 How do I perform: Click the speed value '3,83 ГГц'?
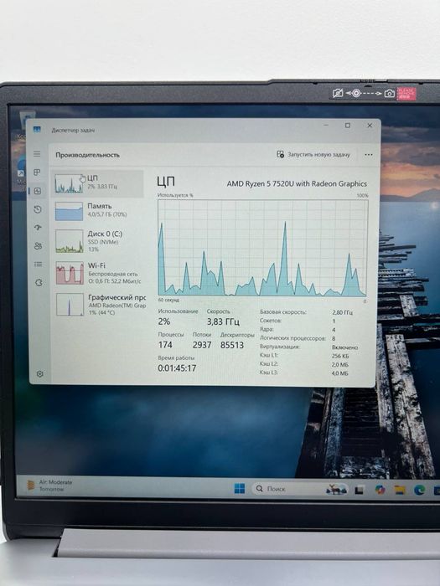click(x=224, y=321)
